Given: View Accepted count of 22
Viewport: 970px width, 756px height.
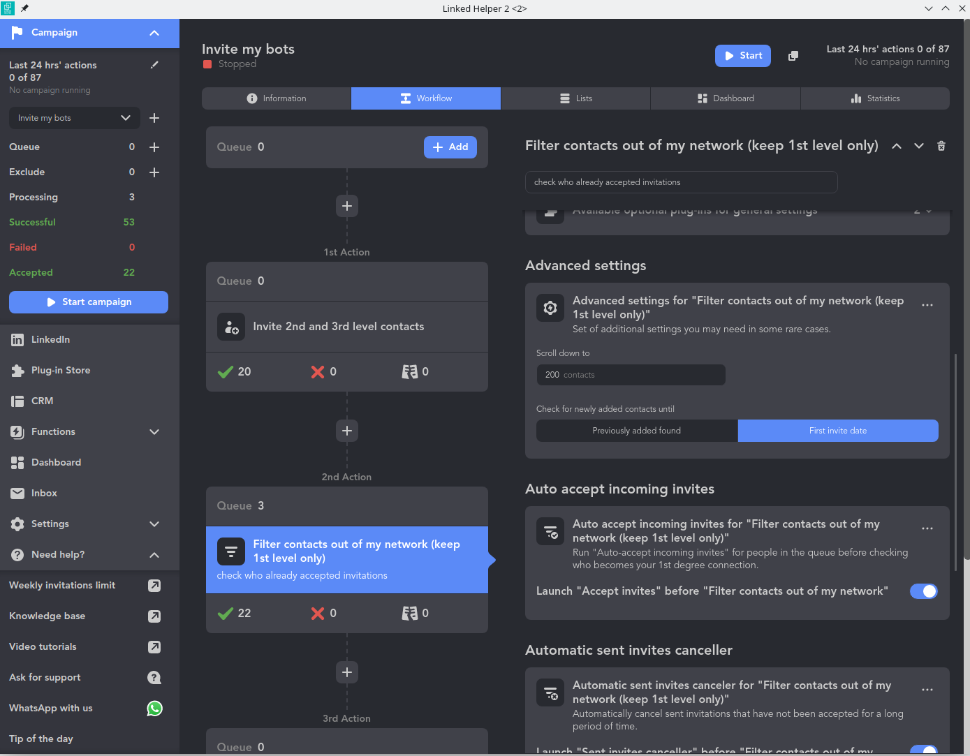Looking at the screenshot, I should click(129, 273).
